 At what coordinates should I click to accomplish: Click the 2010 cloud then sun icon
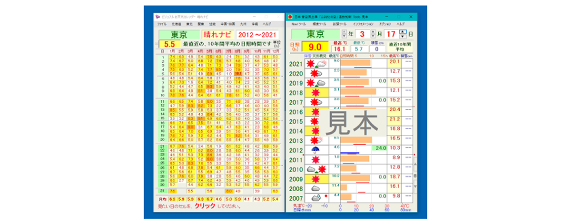[x=315, y=168]
